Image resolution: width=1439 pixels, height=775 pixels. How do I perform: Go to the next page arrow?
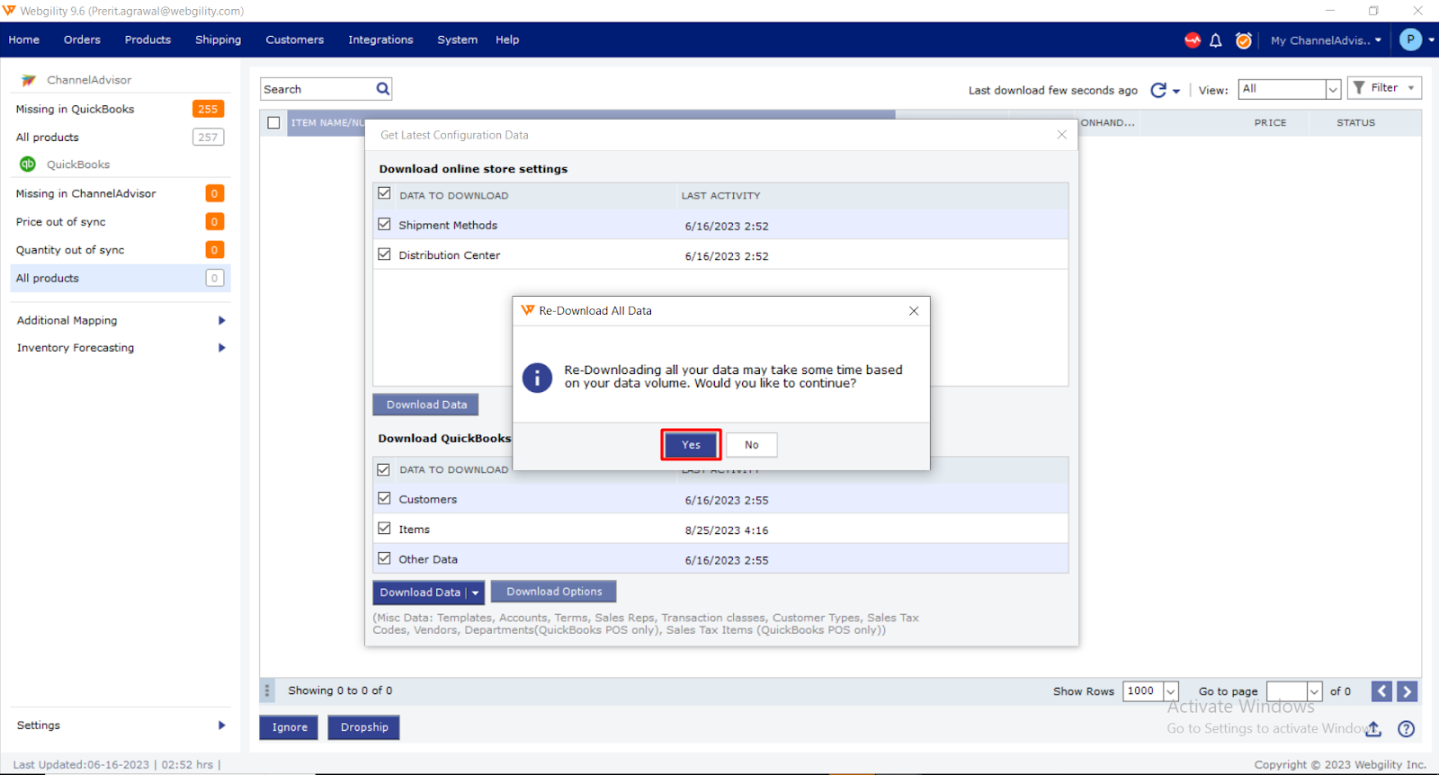click(1408, 691)
